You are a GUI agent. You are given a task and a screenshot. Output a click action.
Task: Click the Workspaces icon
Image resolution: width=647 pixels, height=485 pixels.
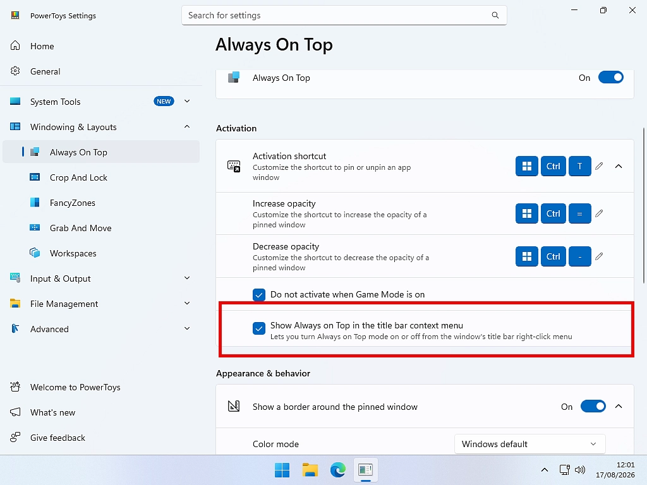point(35,253)
